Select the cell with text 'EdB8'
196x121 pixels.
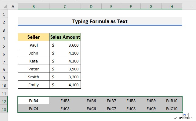pyautogui.click(x=131, y=101)
